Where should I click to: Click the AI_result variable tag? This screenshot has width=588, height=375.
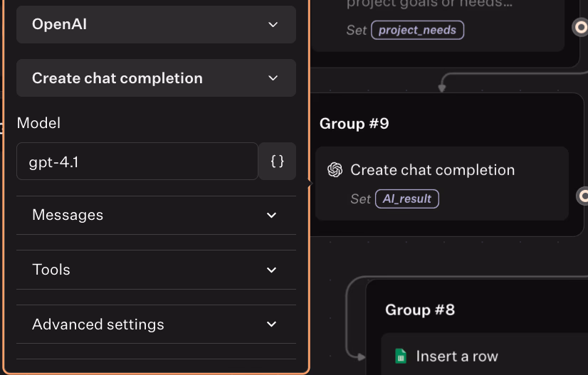[x=406, y=199]
